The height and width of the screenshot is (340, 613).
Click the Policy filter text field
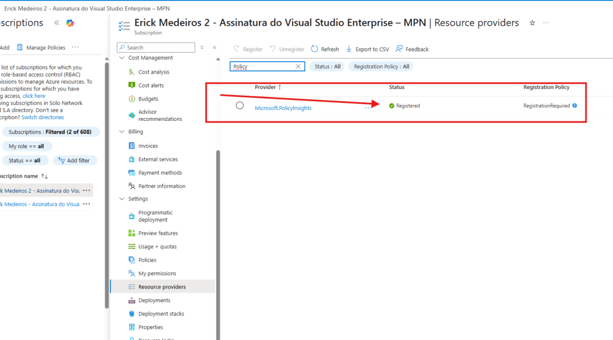tap(262, 66)
